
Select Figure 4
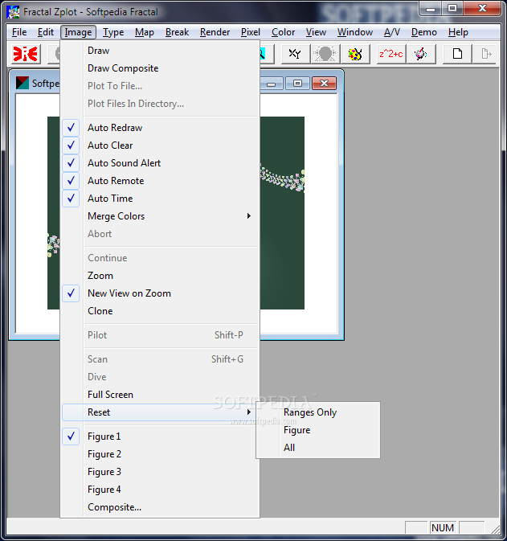tap(161, 490)
